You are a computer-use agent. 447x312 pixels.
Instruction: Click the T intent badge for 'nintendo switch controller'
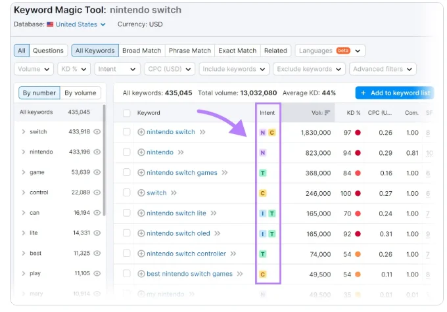tap(262, 254)
